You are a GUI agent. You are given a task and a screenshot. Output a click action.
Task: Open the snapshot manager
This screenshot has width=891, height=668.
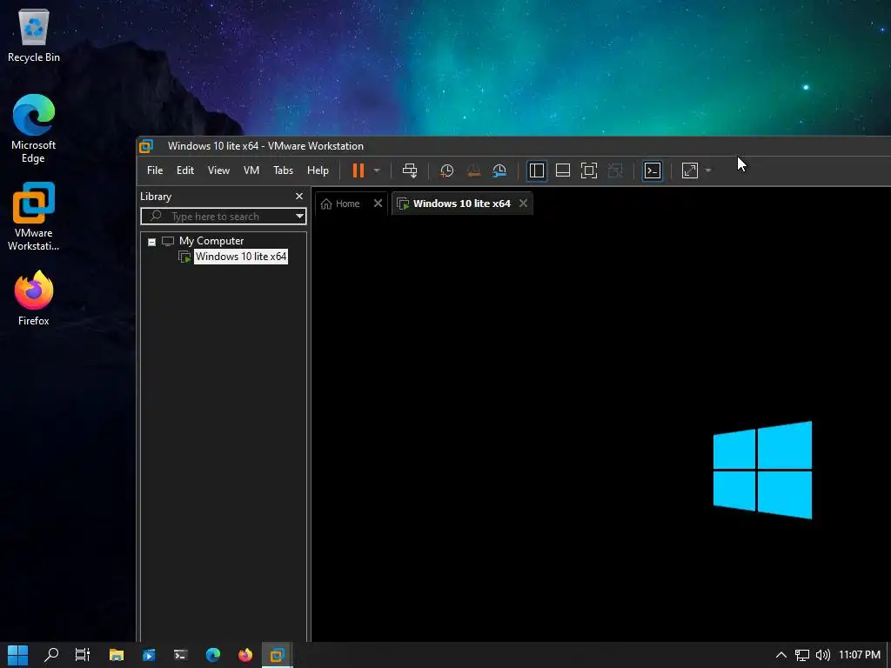click(499, 170)
